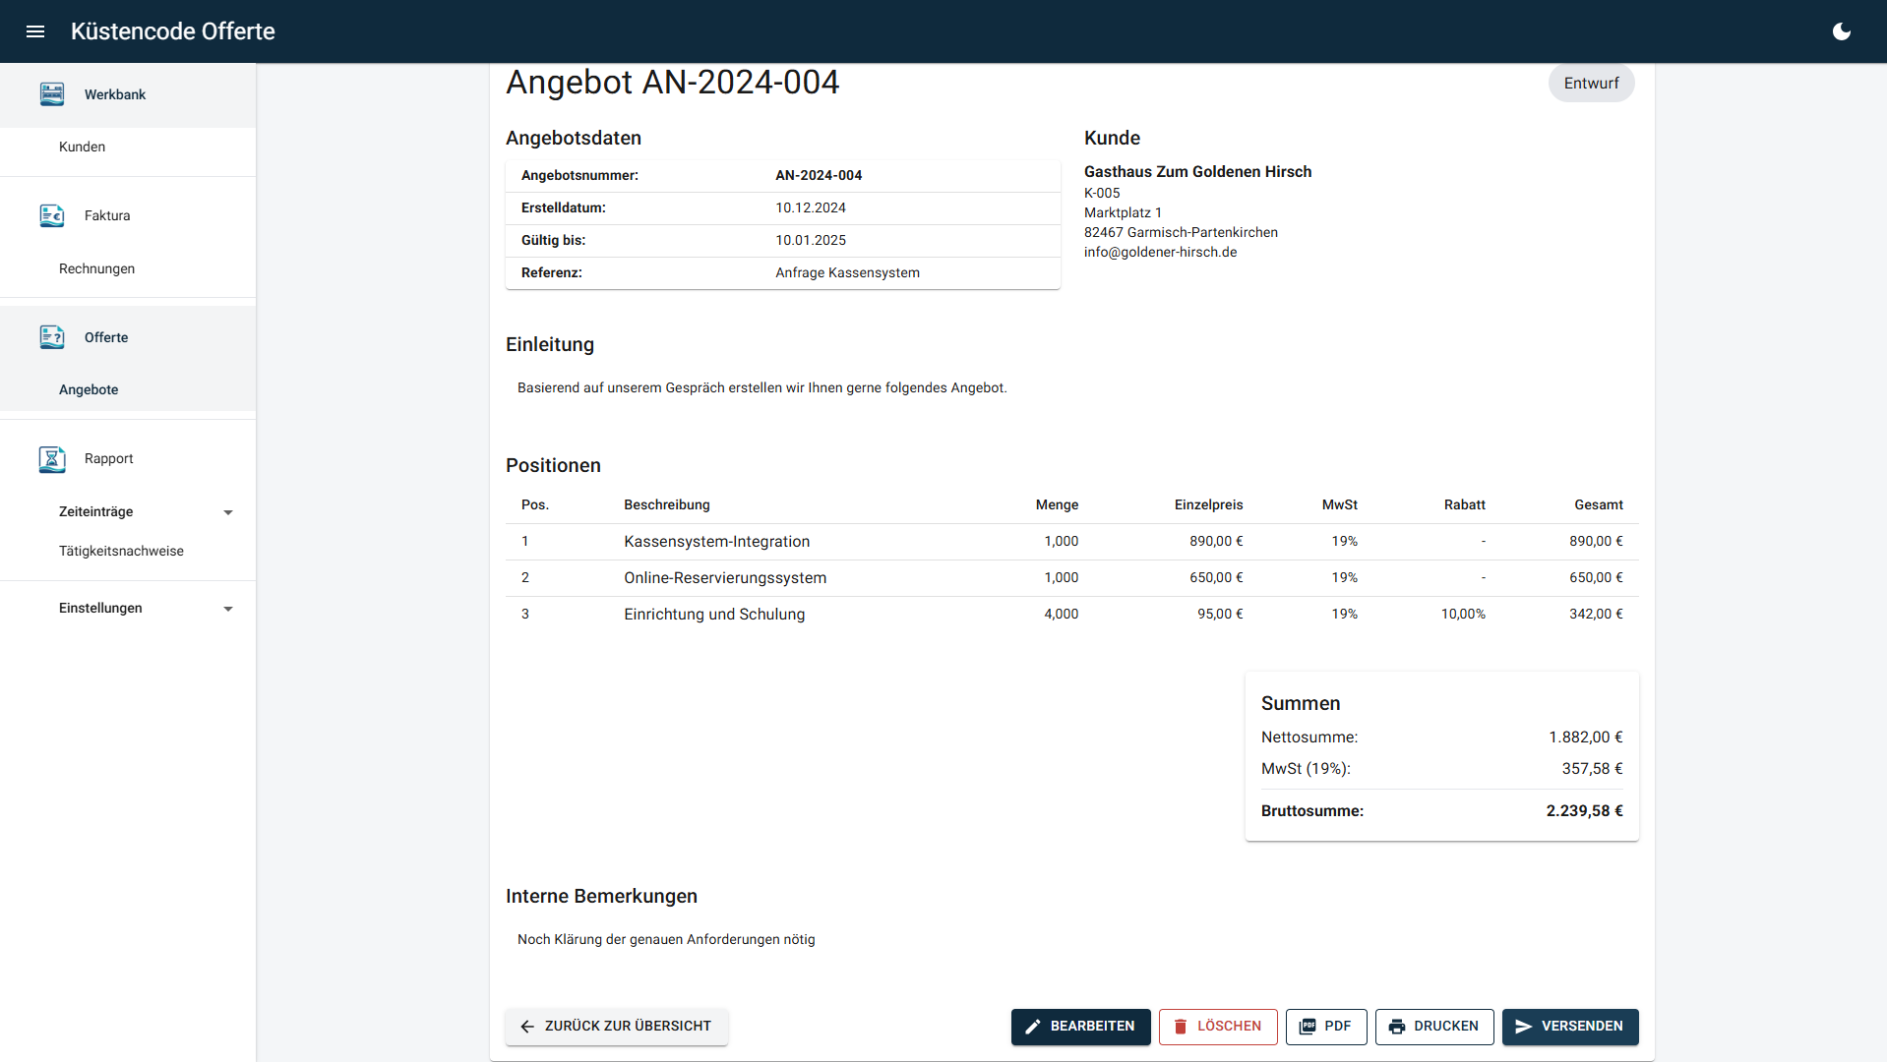The image size is (1887, 1062).
Task: Open the Kunden page
Action: (x=82, y=146)
